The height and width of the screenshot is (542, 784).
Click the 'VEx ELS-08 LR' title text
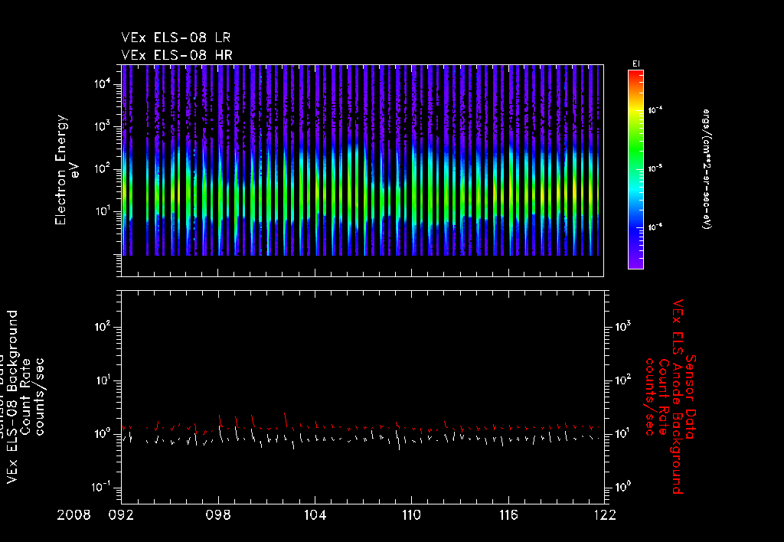coord(176,38)
